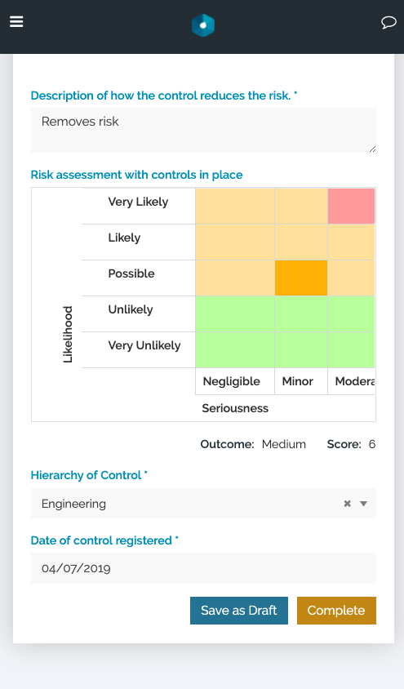This screenshot has width=404, height=689.
Task: Choose Very Likely and Negligible risk cell
Action: 235,206
